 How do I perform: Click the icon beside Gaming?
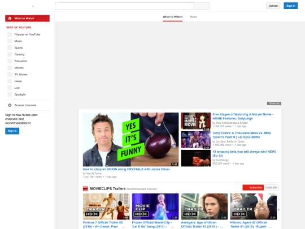click(10, 54)
